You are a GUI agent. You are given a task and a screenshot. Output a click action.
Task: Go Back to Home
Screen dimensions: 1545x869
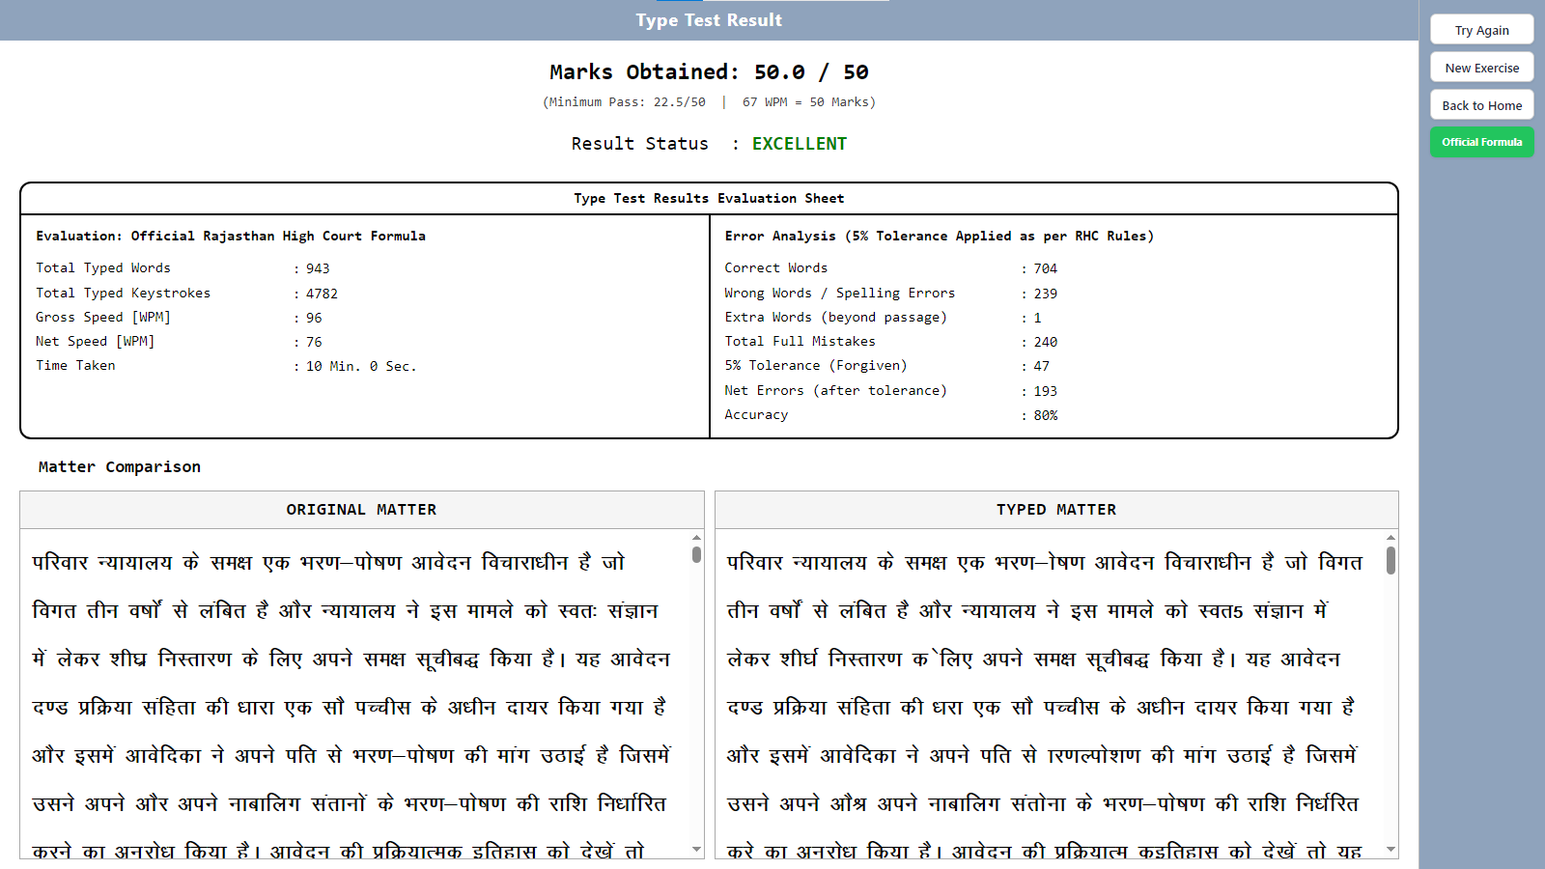pyautogui.click(x=1481, y=105)
